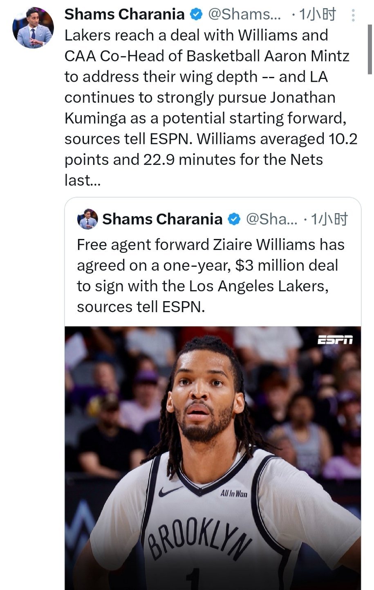The width and height of the screenshot is (374, 590).
Task: Open Shams Charania's large profile avatar
Action: 33,28
